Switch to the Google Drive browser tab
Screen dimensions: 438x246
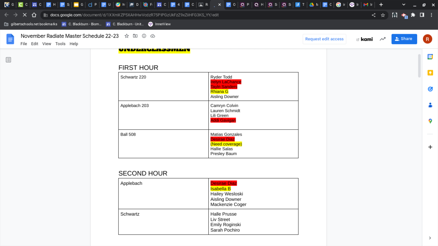point(313,5)
